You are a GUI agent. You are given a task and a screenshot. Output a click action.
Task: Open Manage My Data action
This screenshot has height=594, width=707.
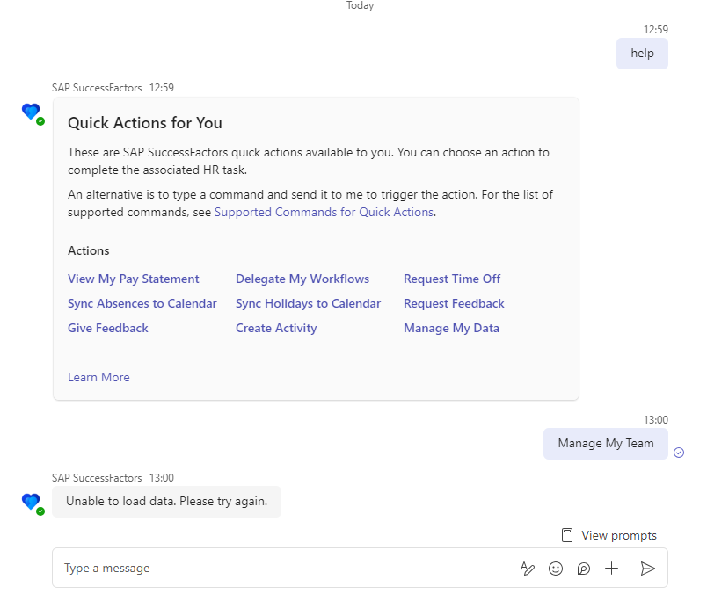[x=451, y=328]
